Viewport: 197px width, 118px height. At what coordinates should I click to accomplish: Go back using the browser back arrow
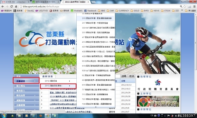pyautogui.click(x=3, y=6)
